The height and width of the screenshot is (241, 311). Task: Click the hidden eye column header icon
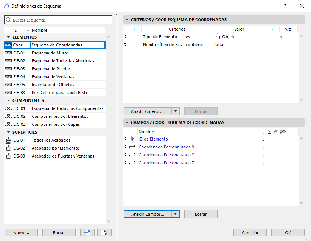pyautogui.click(x=282, y=131)
